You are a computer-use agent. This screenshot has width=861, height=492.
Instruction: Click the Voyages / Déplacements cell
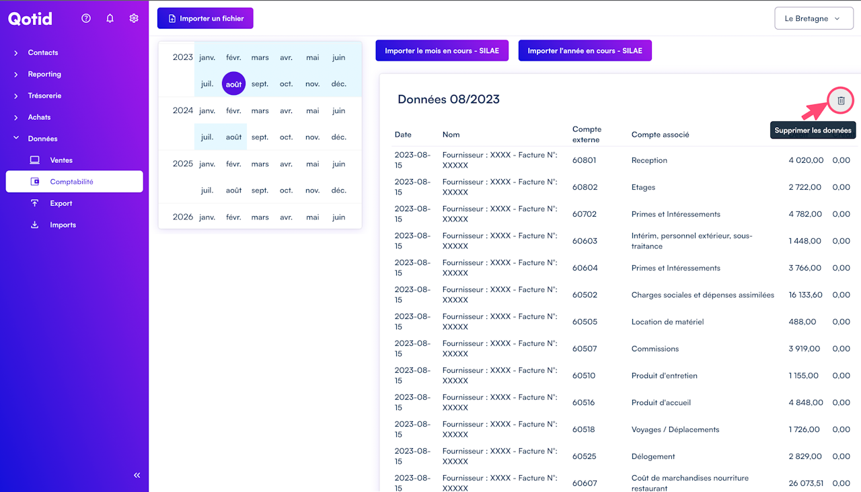pyautogui.click(x=675, y=429)
